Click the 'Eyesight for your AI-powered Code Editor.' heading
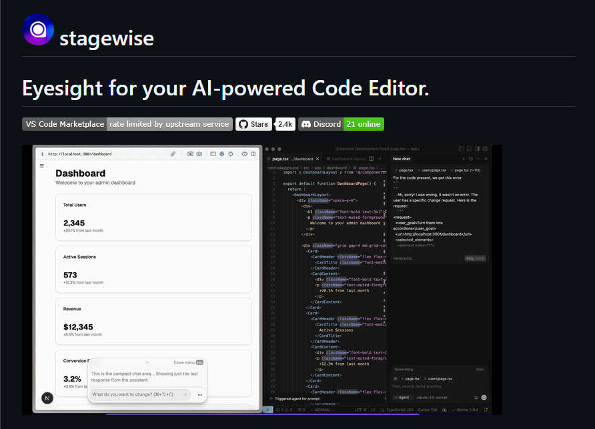The width and height of the screenshot is (595, 429). (225, 88)
